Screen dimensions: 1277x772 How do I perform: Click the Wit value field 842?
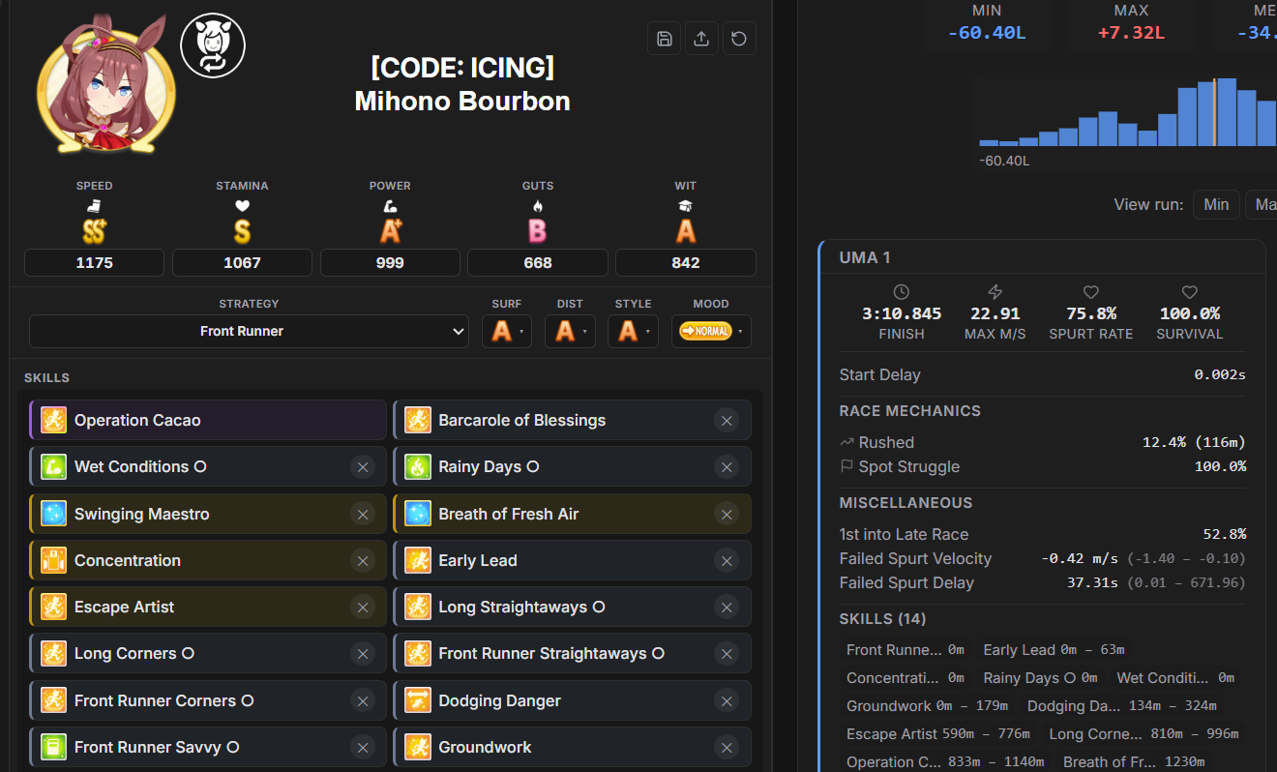click(686, 263)
